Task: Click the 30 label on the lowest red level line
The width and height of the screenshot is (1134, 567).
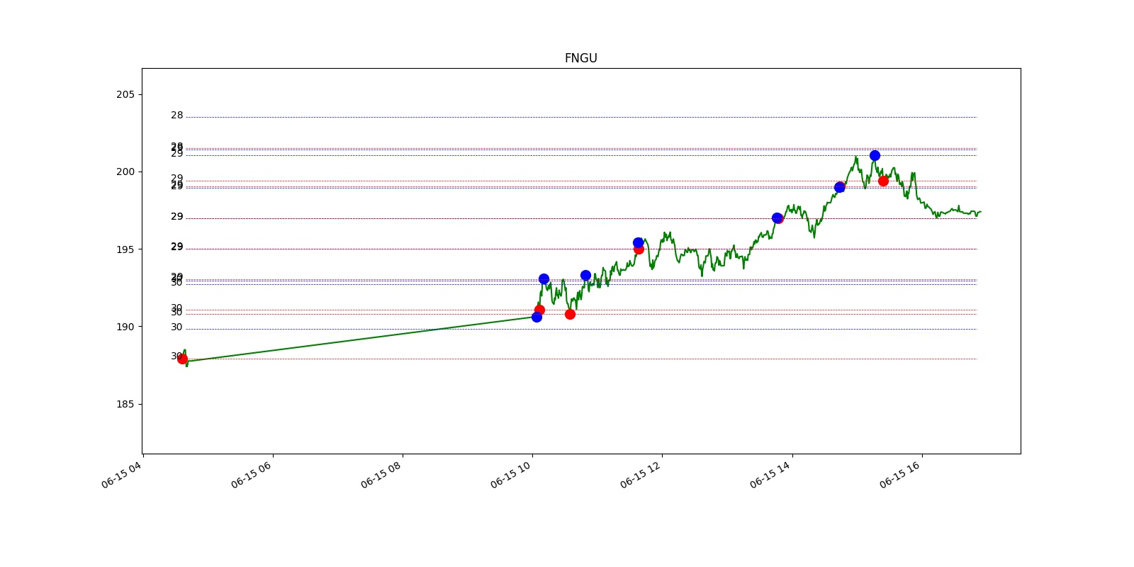Action: pyautogui.click(x=175, y=357)
